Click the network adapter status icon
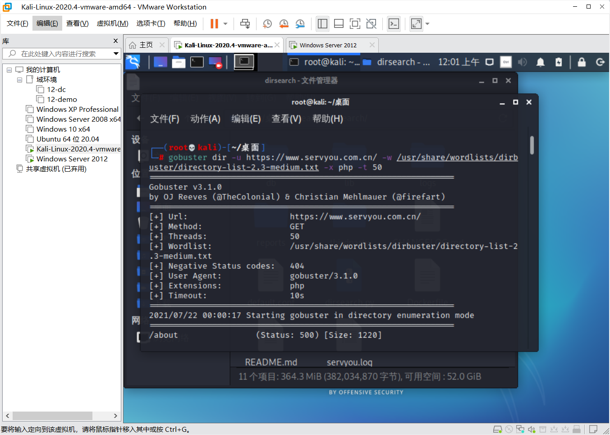The height and width of the screenshot is (435, 610). (520, 429)
